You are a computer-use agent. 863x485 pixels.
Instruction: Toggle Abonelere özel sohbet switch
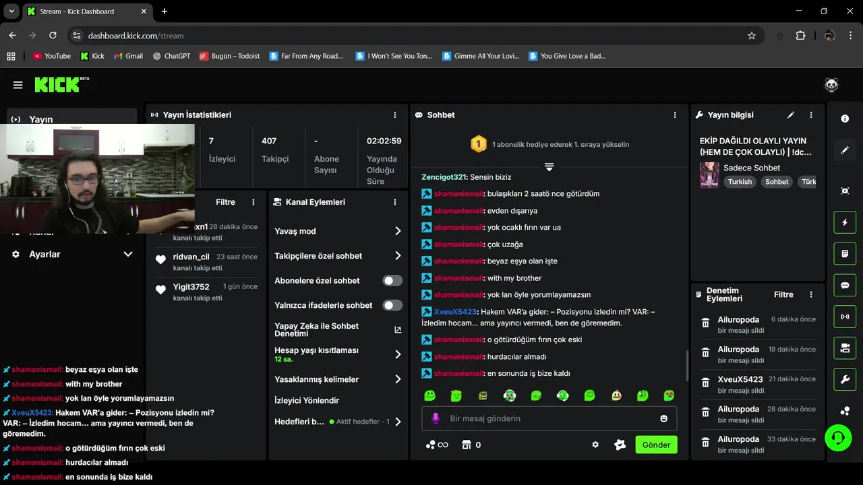392,280
